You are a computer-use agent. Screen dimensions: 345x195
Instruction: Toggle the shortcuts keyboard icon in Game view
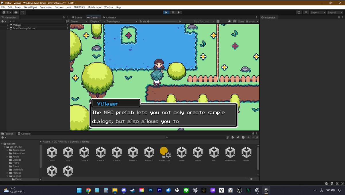[235, 21]
